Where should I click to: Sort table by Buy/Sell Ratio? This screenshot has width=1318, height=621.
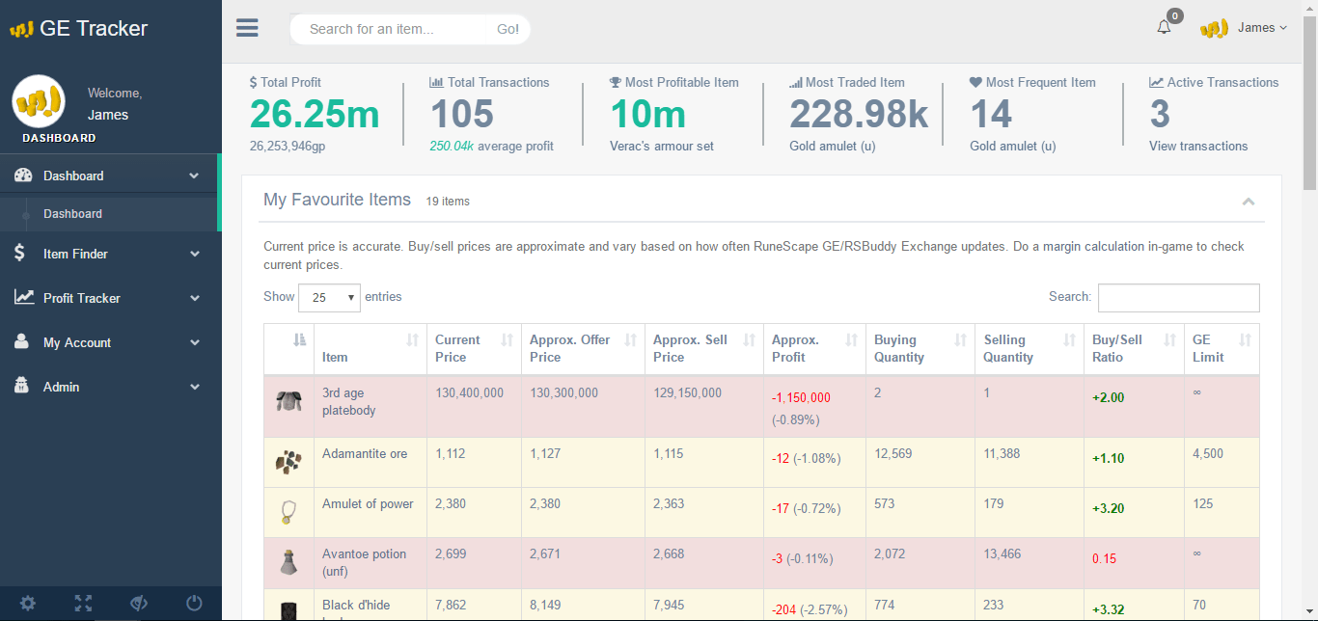tap(1134, 348)
